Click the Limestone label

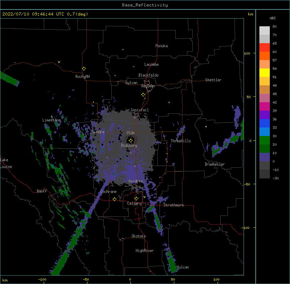tap(51, 120)
